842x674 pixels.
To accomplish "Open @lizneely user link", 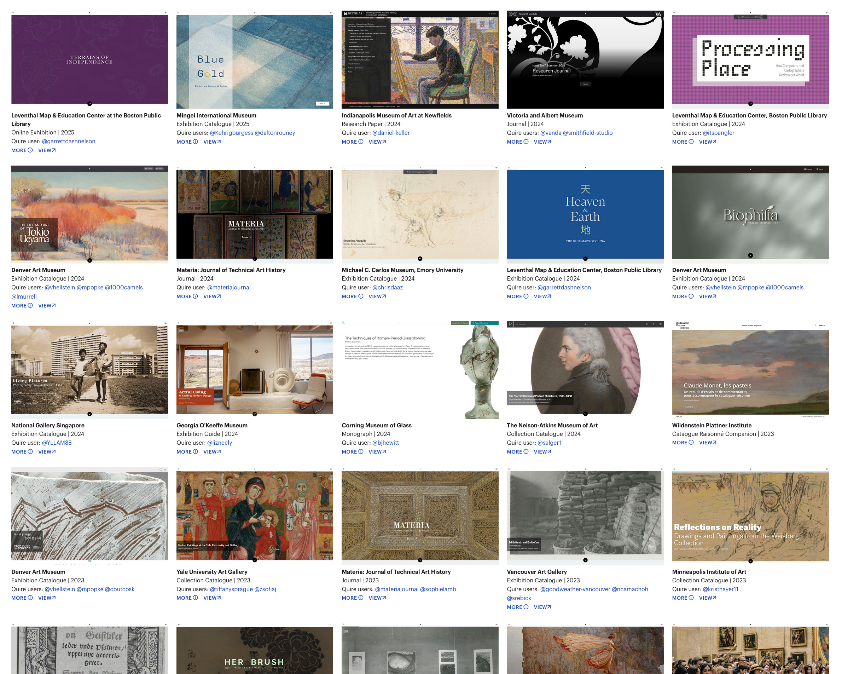I will coord(220,443).
